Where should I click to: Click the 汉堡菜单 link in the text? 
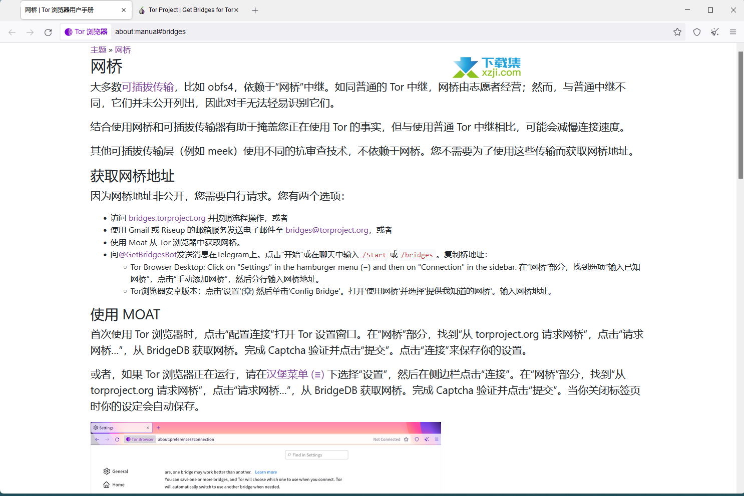click(x=288, y=374)
